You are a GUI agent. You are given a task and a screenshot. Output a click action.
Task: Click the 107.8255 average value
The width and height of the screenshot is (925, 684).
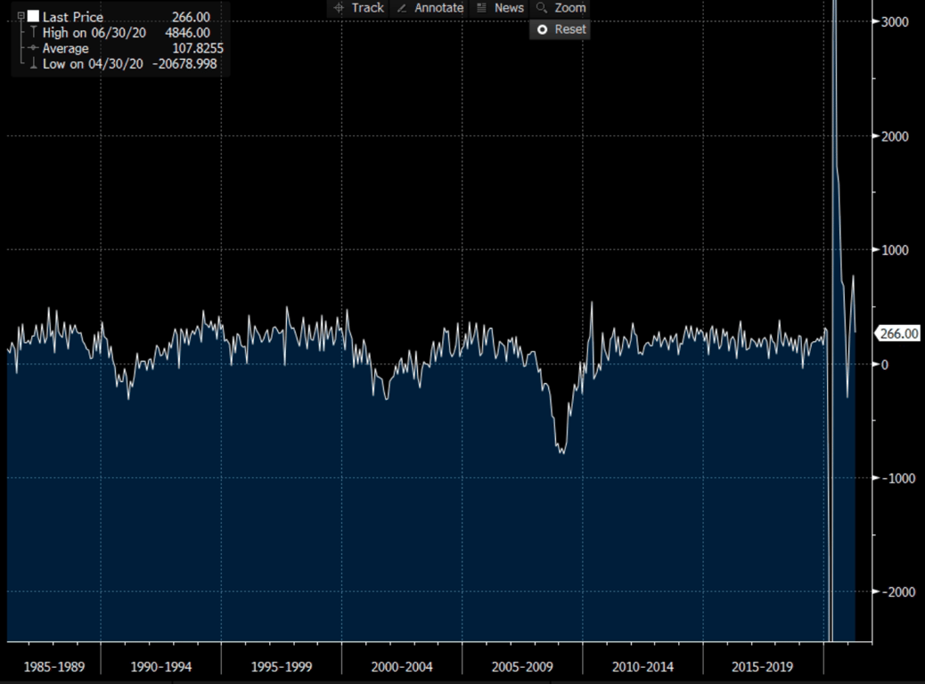click(x=198, y=48)
